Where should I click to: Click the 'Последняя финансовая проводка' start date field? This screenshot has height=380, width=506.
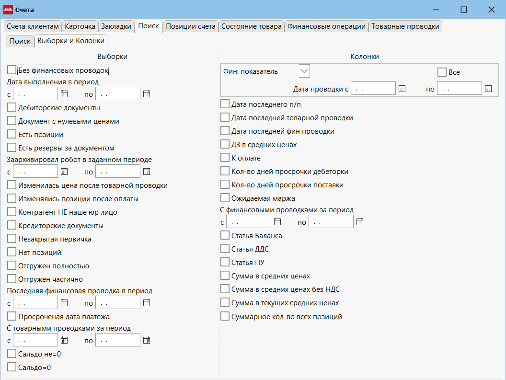tap(35, 303)
